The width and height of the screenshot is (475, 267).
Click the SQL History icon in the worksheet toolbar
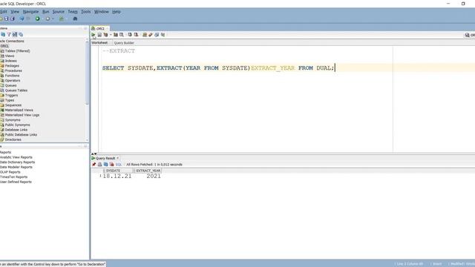(x=157, y=35)
